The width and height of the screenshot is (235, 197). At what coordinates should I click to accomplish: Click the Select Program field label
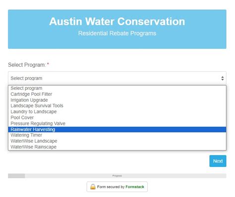[x=27, y=65]
